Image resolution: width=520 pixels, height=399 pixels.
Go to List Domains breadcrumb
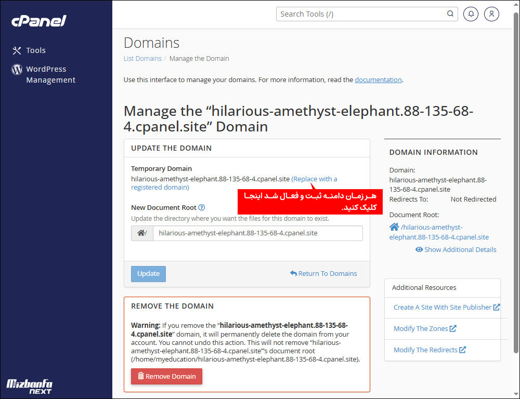(x=142, y=59)
